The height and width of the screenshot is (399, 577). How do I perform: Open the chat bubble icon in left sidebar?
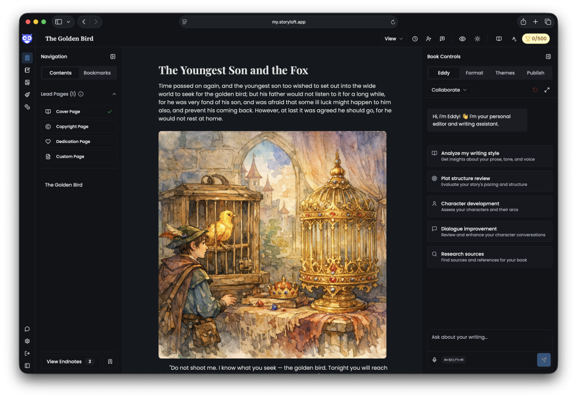pos(27,329)
